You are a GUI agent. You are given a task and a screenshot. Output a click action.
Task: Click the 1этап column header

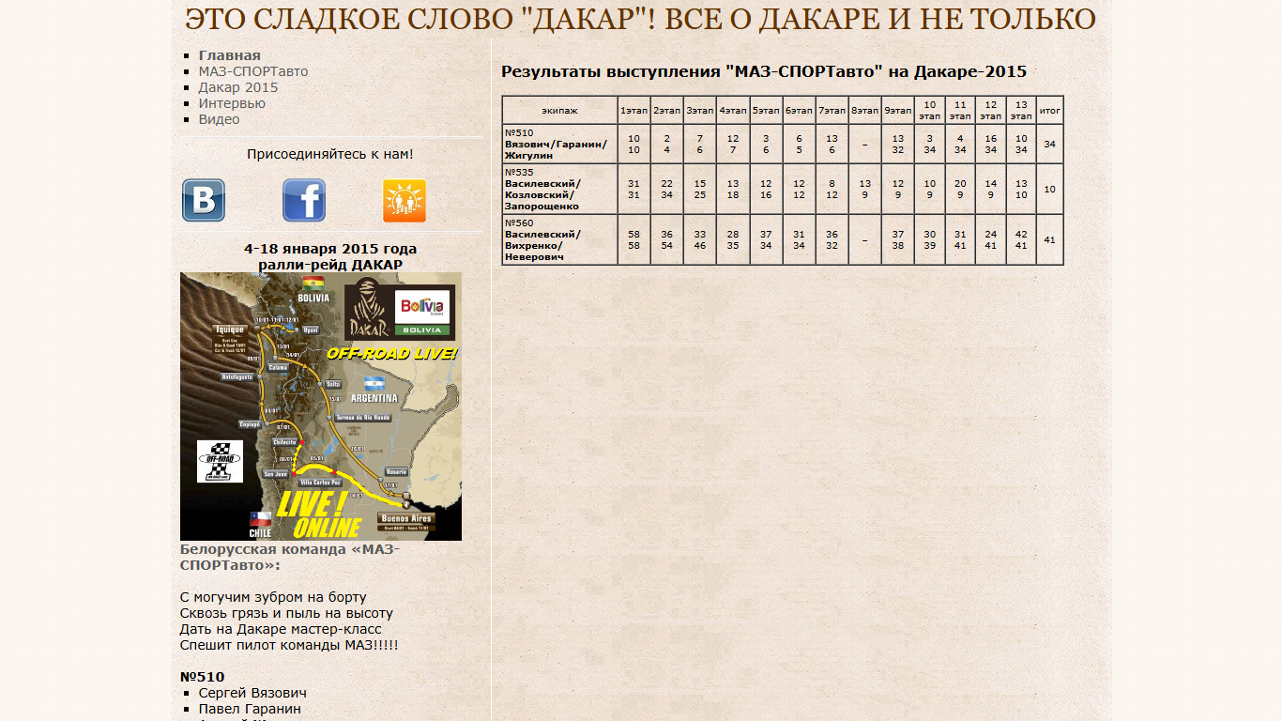(x=634, y=110)
